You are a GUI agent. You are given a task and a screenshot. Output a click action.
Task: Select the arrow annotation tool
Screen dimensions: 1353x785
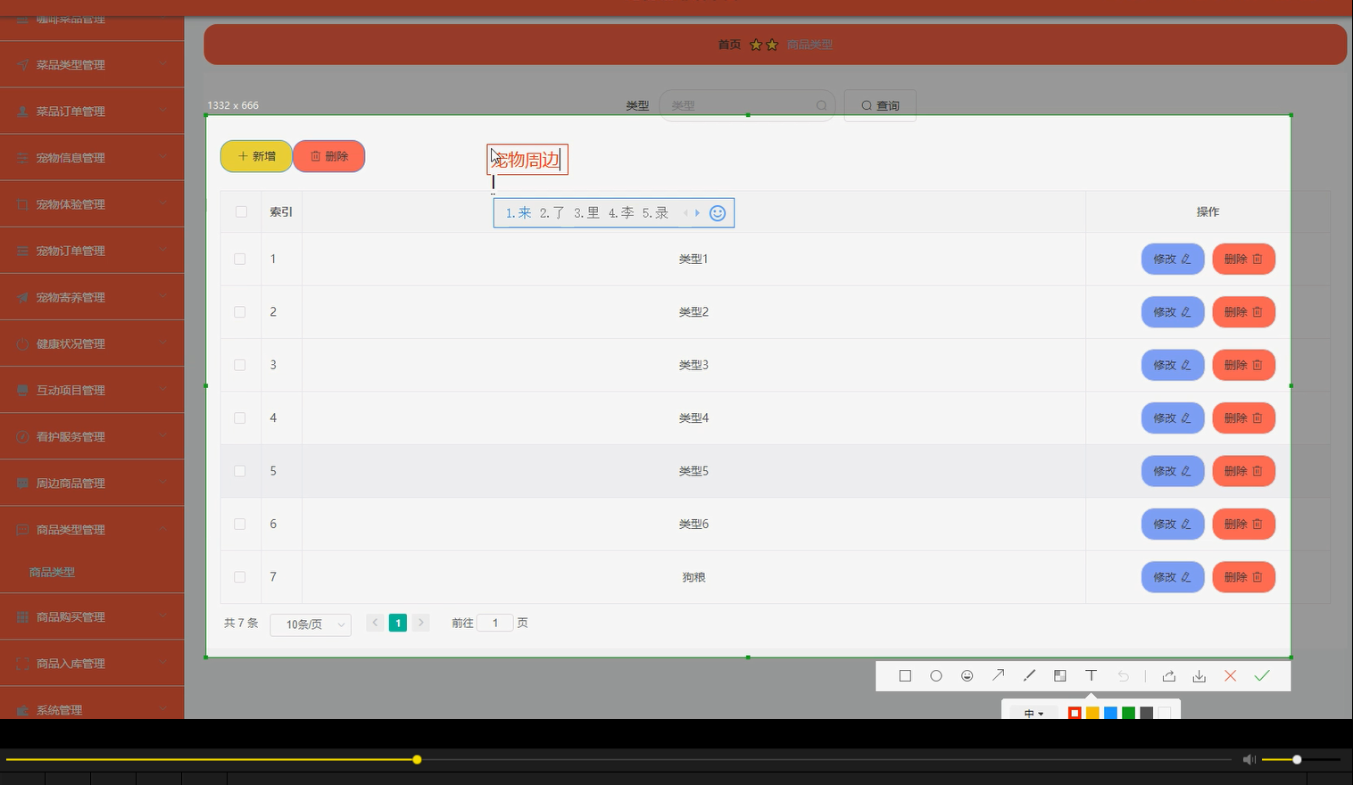pos(998,676)
